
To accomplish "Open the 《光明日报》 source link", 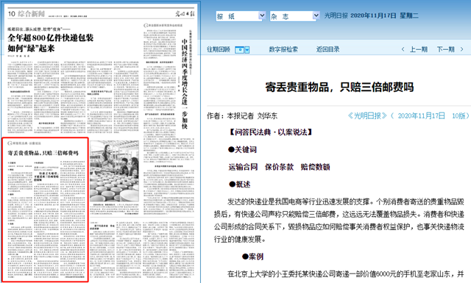I will click(x=367, y=116).
